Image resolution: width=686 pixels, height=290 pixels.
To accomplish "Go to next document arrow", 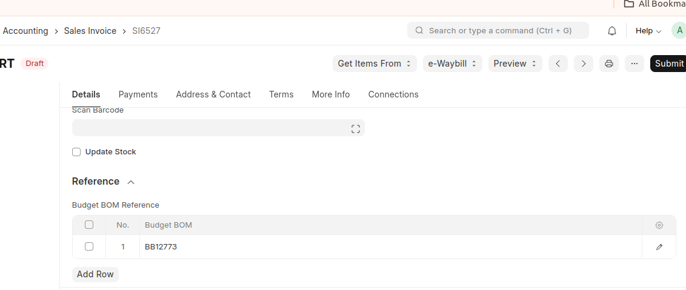I will pyautogui.click(x=584, y=64).
